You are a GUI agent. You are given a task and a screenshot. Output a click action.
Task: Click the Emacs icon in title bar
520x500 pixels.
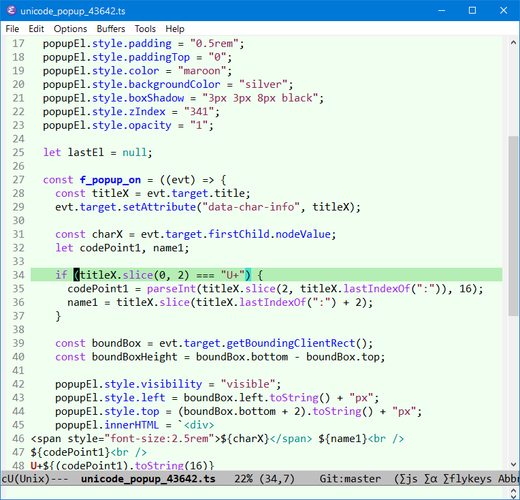coord(12,11)
